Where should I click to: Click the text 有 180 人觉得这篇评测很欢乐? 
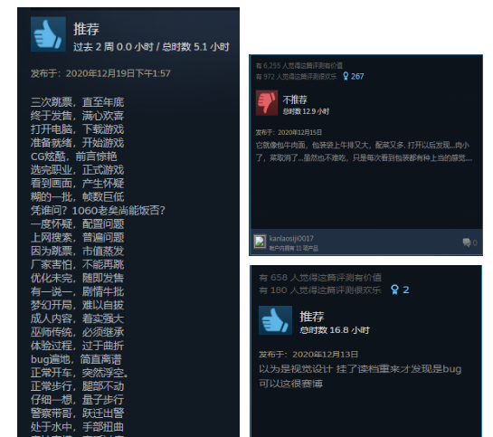[x=319, y=290]
